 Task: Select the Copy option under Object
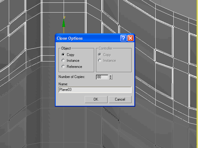pyautogui.click(x=63, y=55)
